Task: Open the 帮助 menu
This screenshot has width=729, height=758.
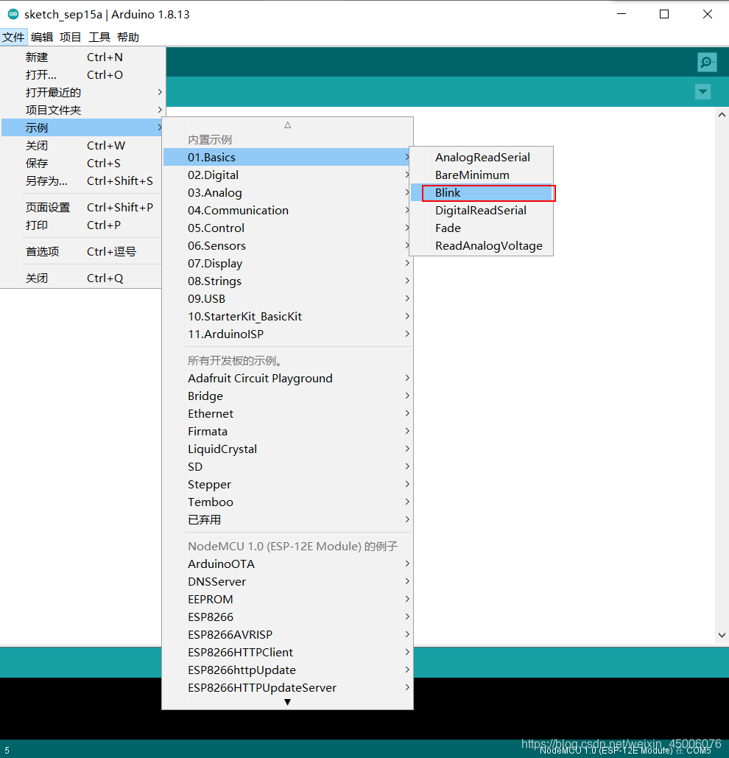Action: coord(128,38)
